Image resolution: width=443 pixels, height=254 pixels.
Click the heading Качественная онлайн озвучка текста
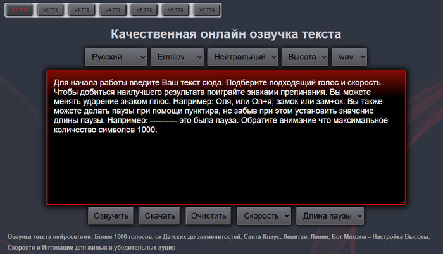point(226,34)
